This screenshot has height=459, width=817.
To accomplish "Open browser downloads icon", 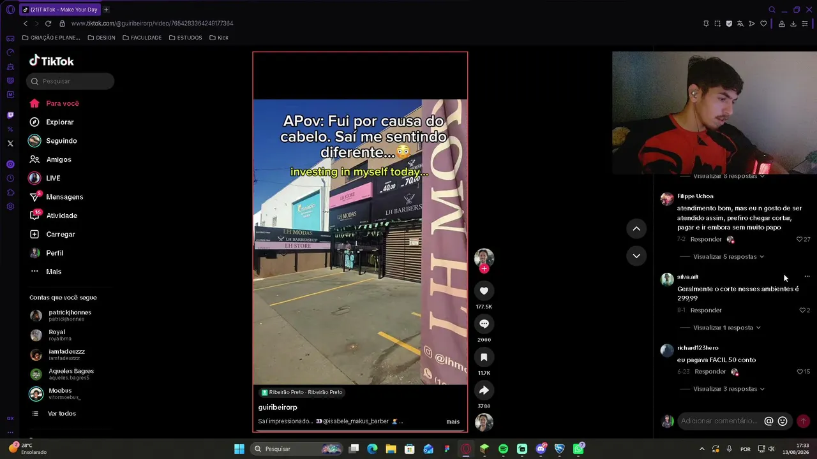I will tap(793, 24).
